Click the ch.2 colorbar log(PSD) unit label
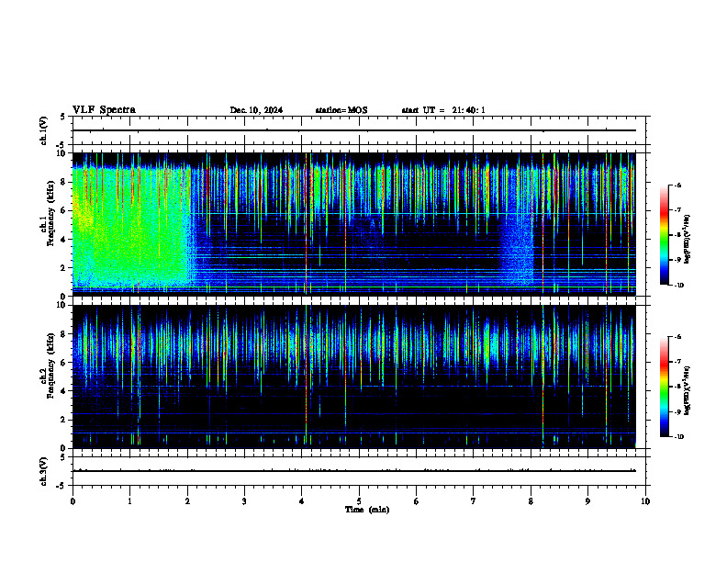 (688, 390)
